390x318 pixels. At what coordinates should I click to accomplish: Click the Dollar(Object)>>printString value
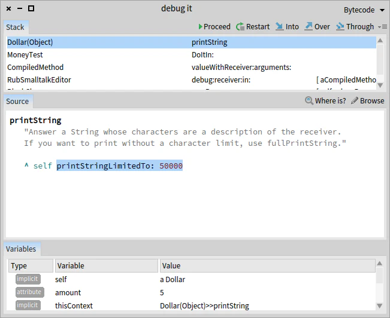[204, 306]
